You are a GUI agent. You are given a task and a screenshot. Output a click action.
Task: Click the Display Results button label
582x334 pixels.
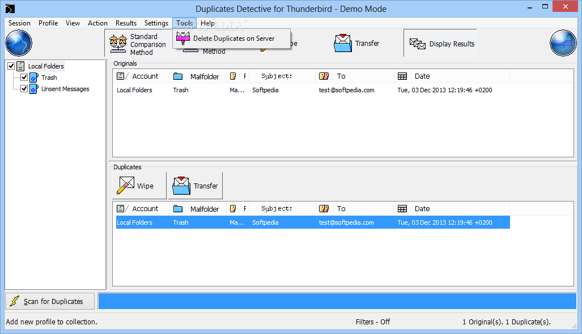click(x=452, y=44)
